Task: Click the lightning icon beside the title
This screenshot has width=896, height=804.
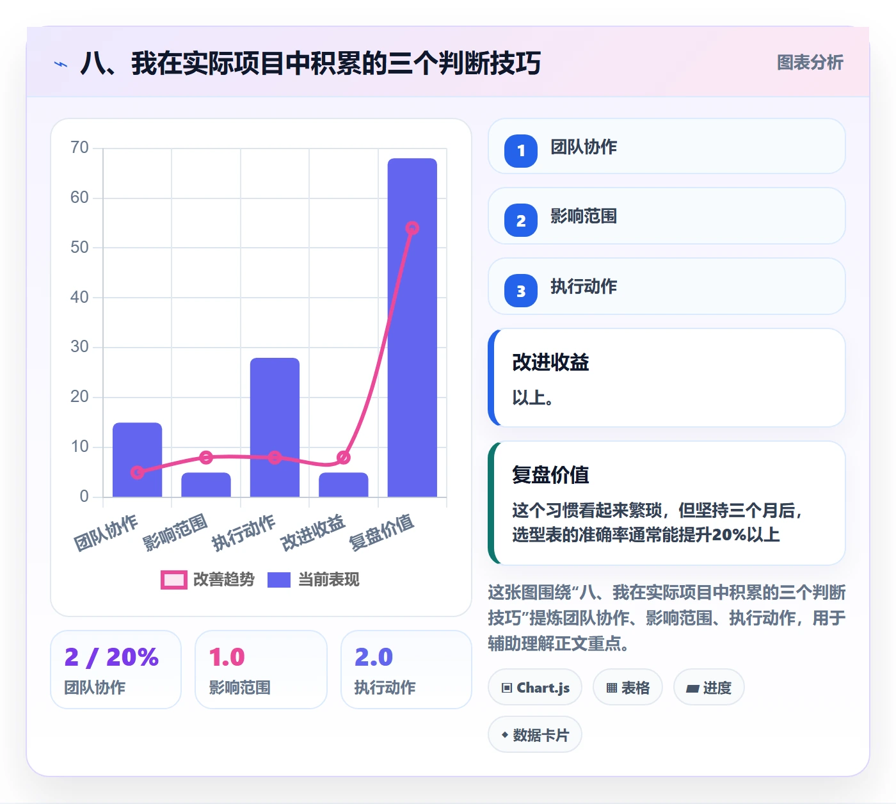Action: [61, 64]
